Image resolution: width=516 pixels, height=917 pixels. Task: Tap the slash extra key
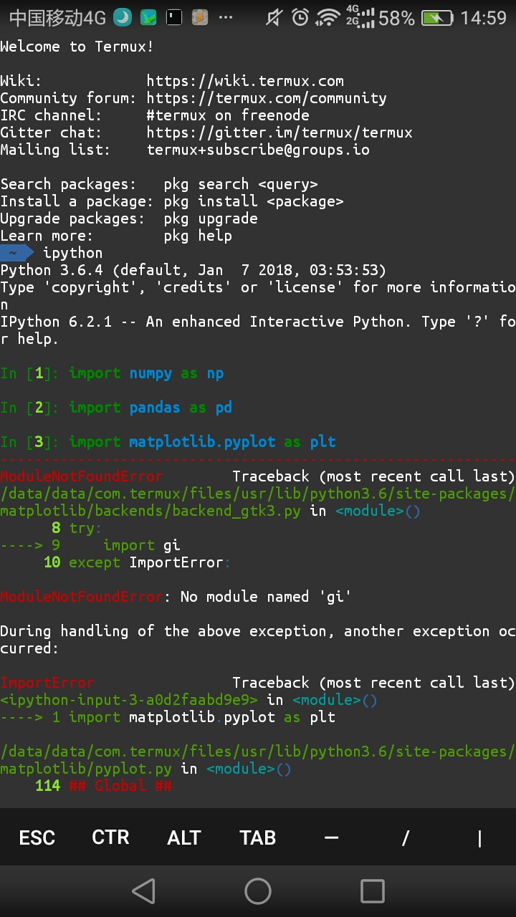[406, 837]
